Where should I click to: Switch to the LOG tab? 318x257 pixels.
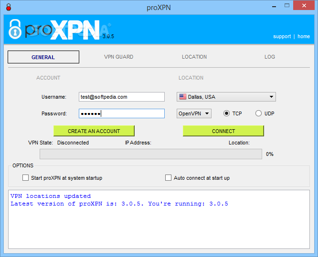pyautogui.click(x=269, y=57)
